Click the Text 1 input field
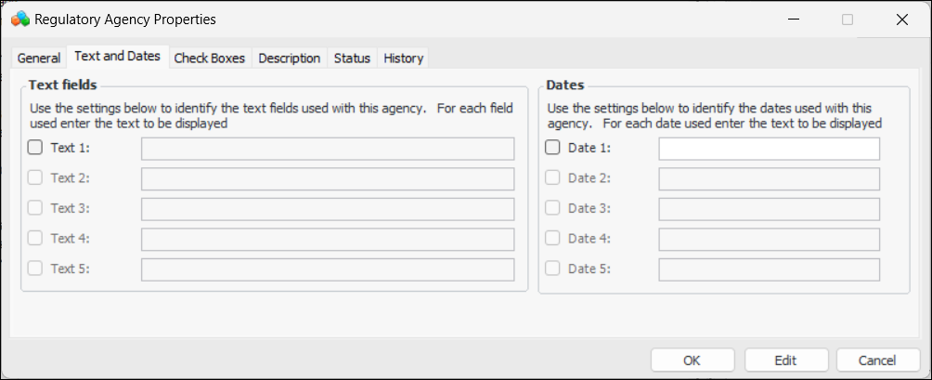The width and height of the screenshot is (932, 380). coord(327,149)
